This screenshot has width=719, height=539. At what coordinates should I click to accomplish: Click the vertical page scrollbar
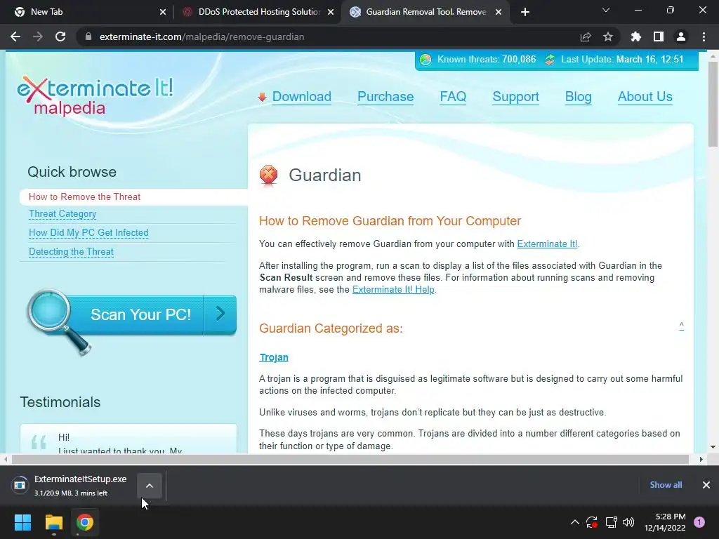(x=713, y=105)
